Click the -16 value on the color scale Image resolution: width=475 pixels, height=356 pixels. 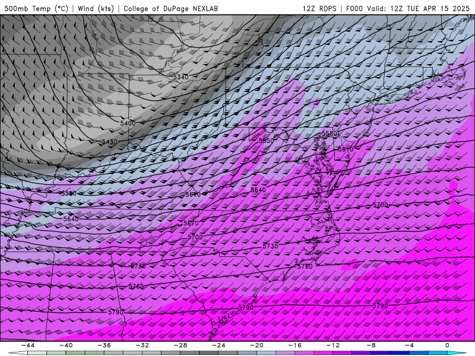click(295, 345)
